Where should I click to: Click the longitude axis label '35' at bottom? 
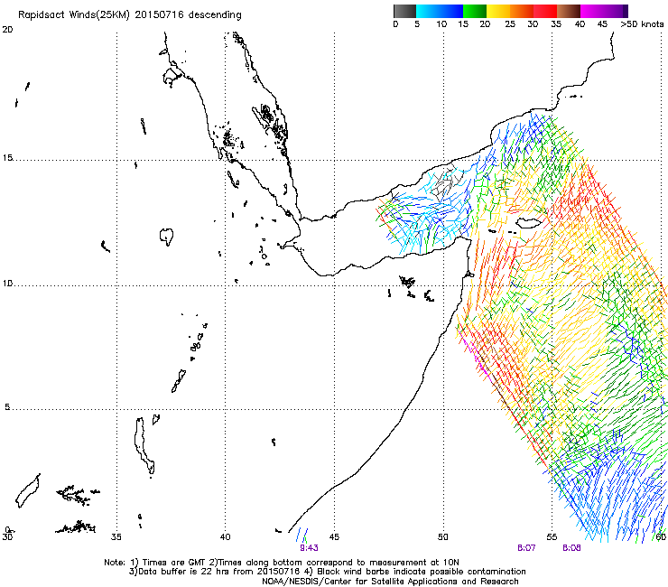116,536
